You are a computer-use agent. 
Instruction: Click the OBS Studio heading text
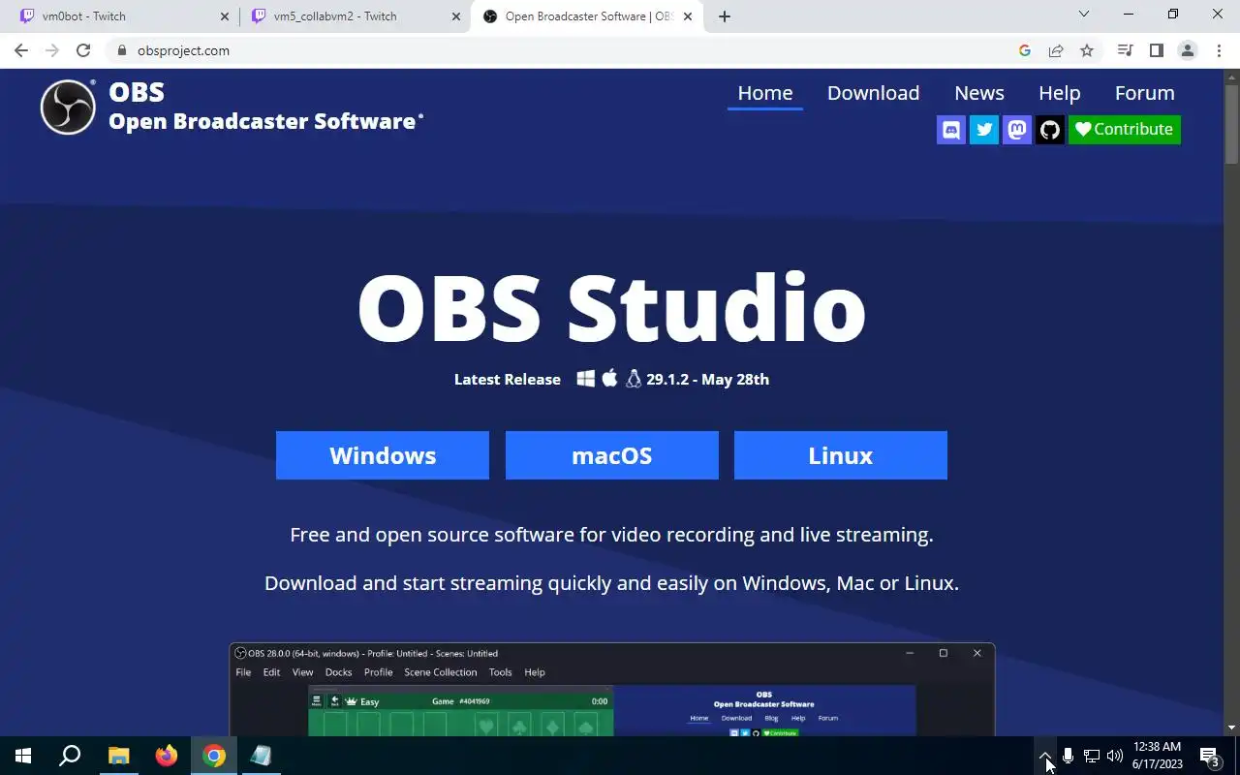coord(611,307)
